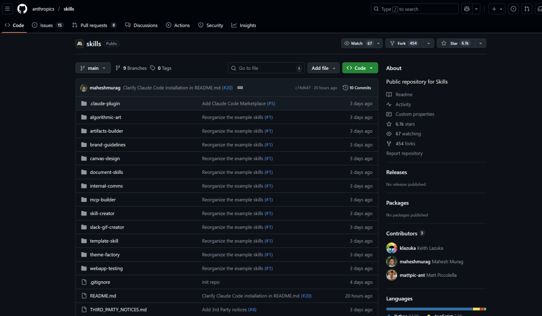Open the mcp-builder folder

coord(103,200)
